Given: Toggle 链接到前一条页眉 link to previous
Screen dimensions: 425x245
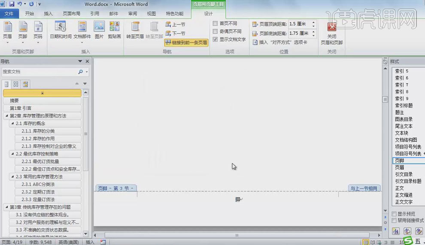Looking at the screenshot, I should [186, 42].
